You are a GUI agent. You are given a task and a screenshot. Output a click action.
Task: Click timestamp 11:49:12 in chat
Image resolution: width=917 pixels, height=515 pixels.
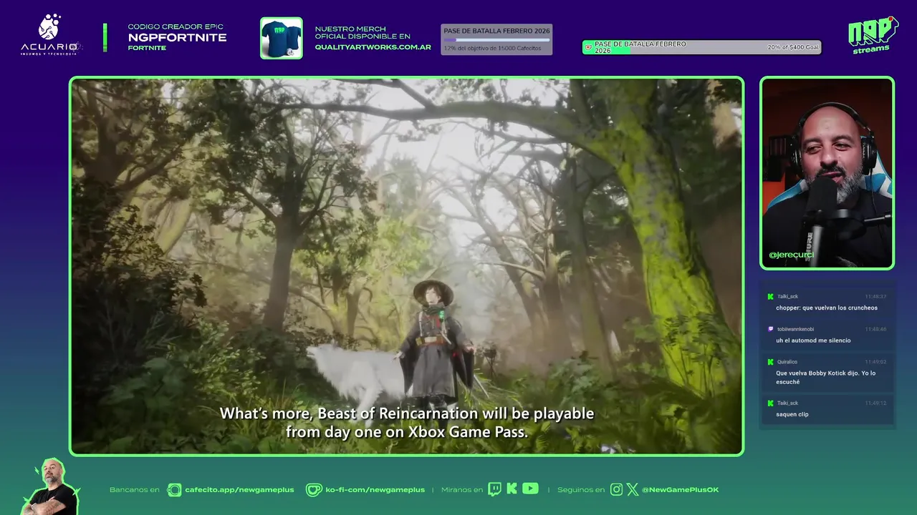(875, 403)
